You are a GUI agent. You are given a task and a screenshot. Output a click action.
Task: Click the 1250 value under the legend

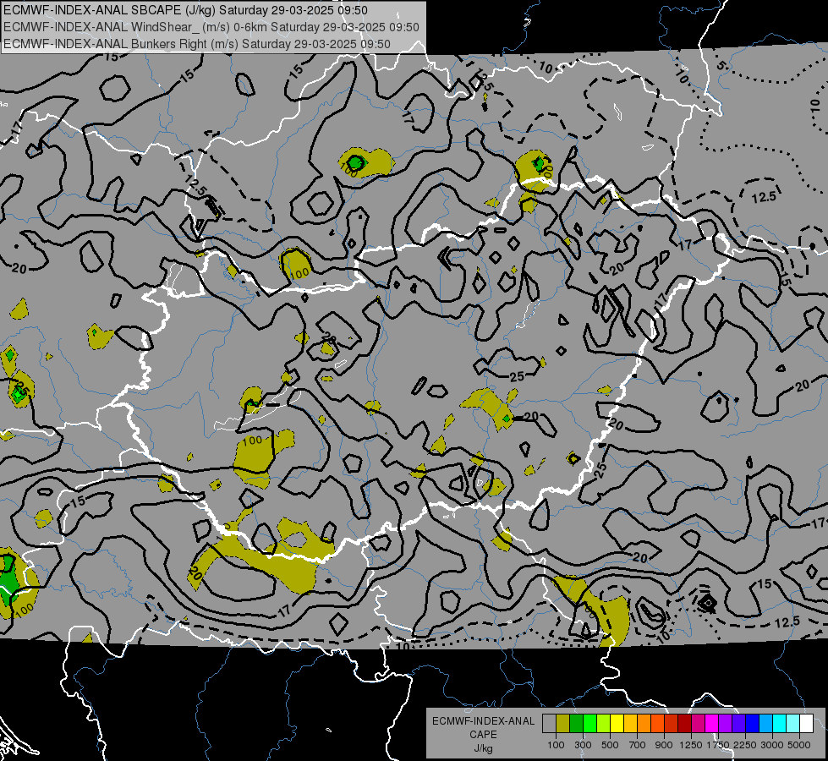(x=691, y=745)
